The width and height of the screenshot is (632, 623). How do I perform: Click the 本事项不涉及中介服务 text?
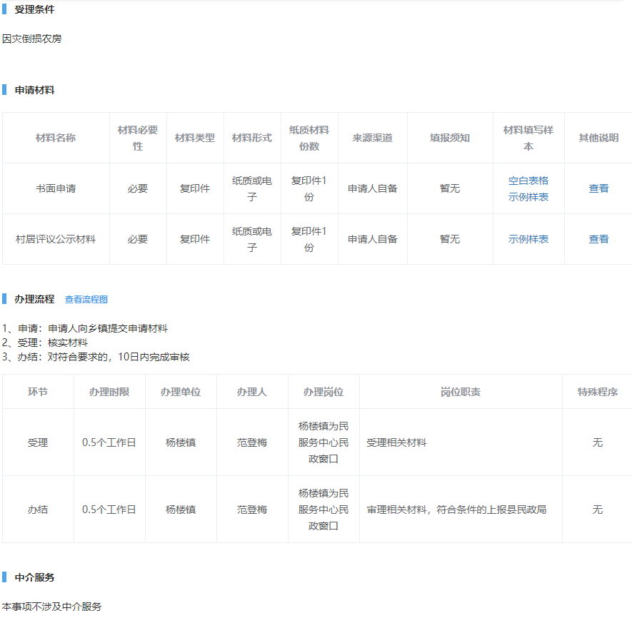51,607
